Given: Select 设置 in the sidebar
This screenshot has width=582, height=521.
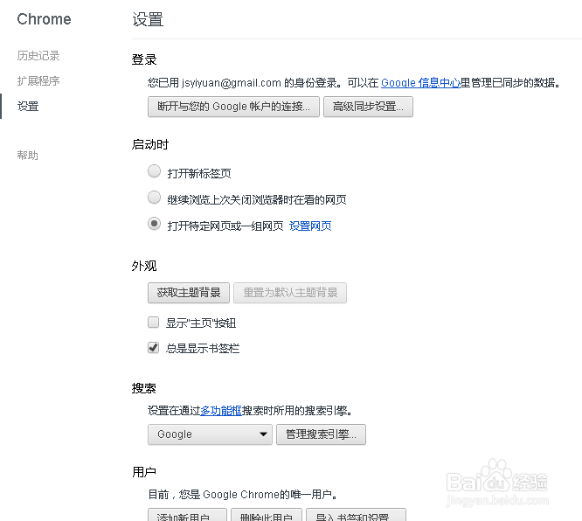Looking at the screenshot, I should pos(28,106).
